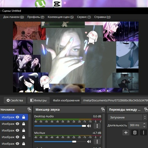Image resolution: width=148 pixels, height=148 pixels.
Task: Click the Файл изображения label
Action: coord(66,100)
